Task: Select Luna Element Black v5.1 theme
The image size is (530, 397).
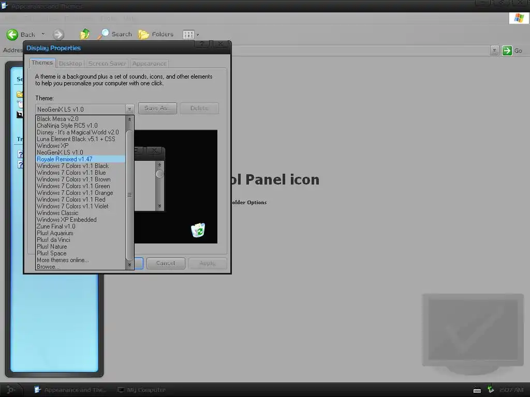Action: click(80, 139)
